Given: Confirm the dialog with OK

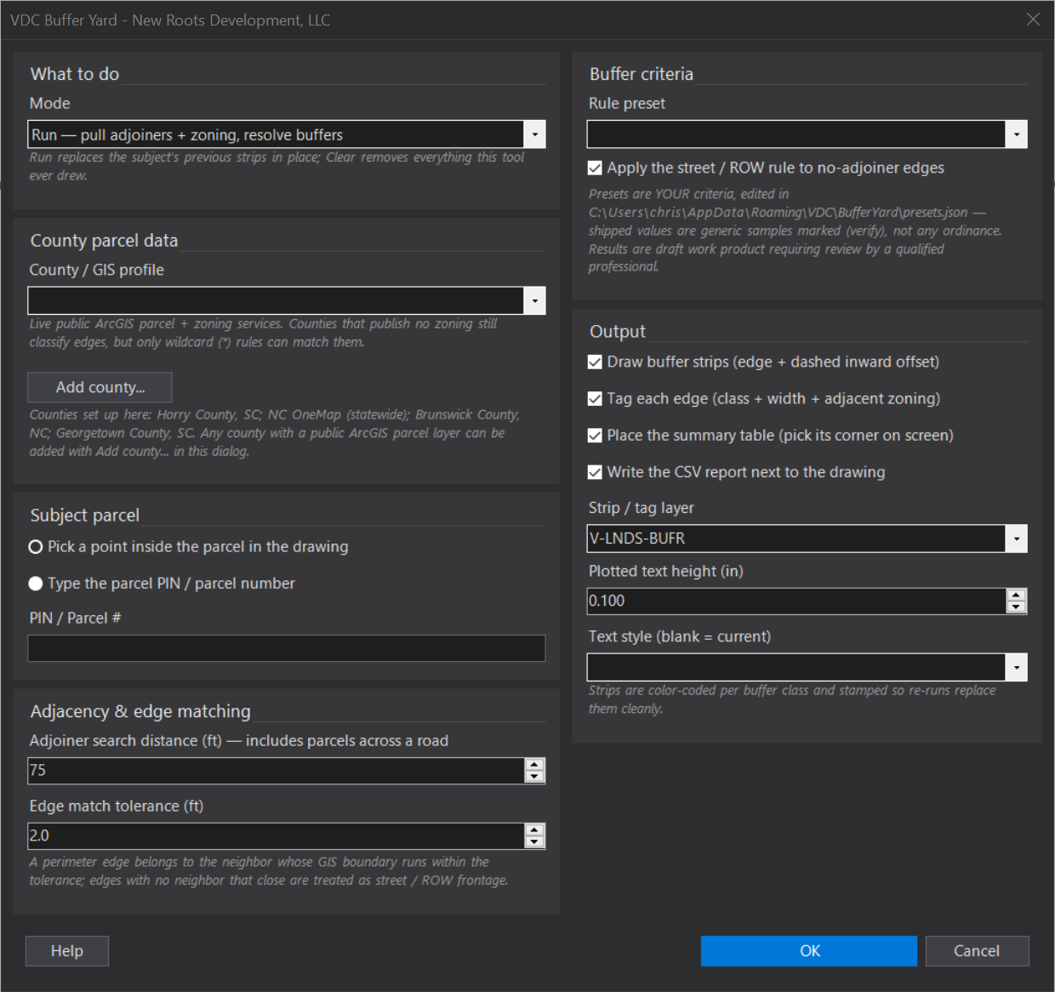Looking at the screenshot, I should (x=809, y=951).
